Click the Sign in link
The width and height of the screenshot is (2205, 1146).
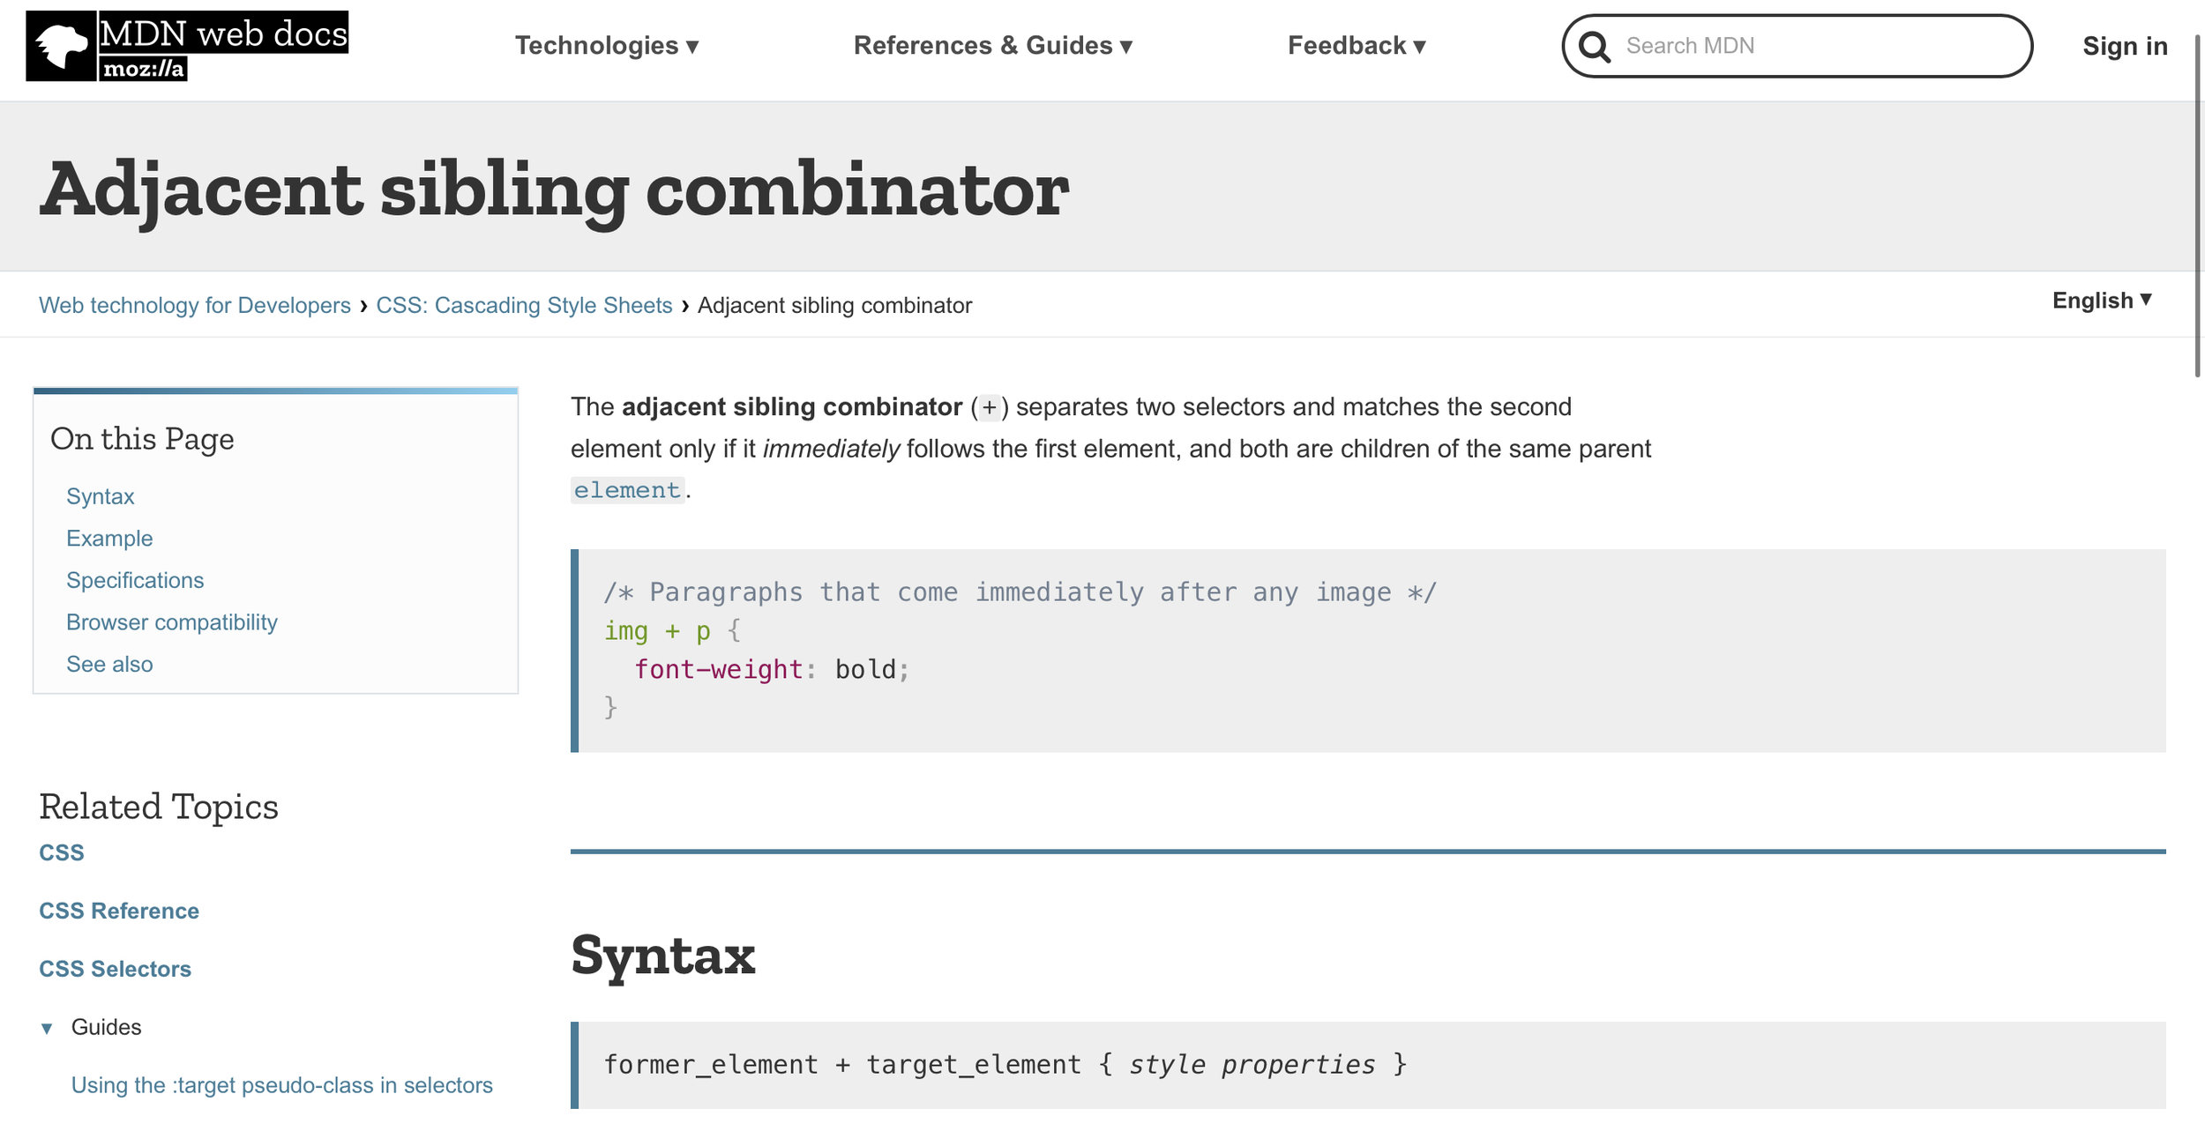coord(2124,46)
